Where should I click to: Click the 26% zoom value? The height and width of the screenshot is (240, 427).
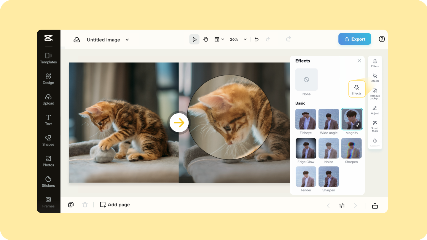coord(234,39)
